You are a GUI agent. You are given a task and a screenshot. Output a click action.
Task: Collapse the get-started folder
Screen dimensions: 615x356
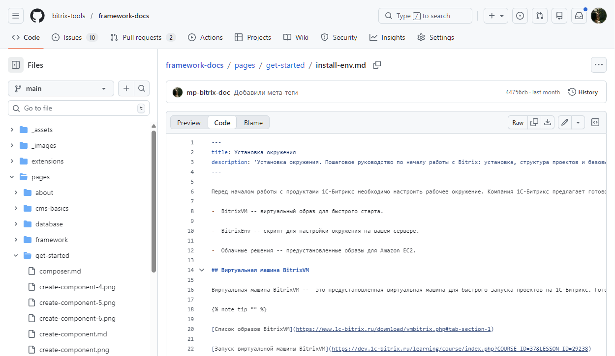tap(16, 255)
